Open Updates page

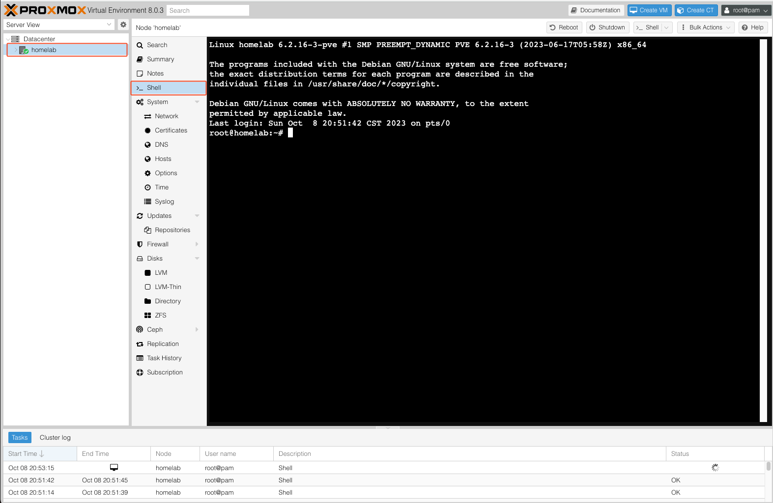159,215
